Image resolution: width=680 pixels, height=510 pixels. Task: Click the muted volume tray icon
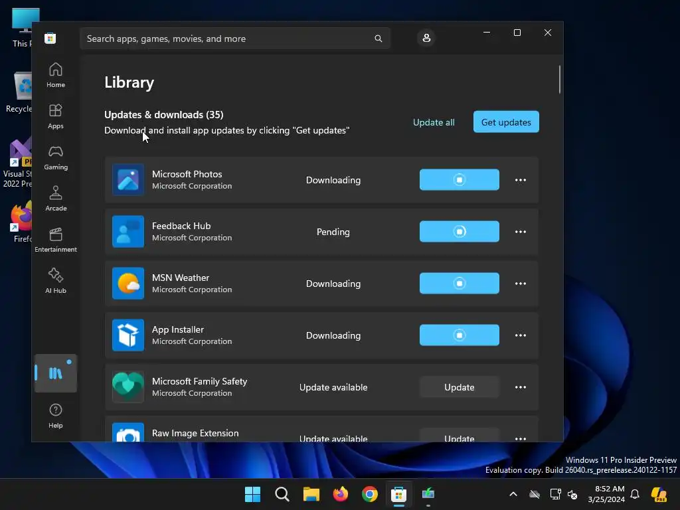[x=573, y=494]
